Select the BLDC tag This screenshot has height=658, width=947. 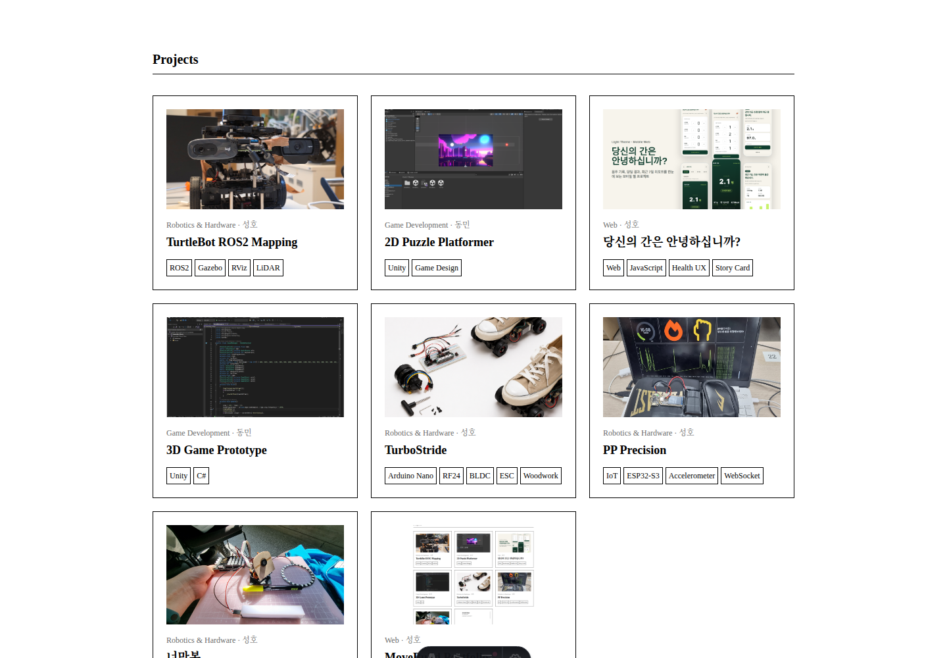(480, 476)
